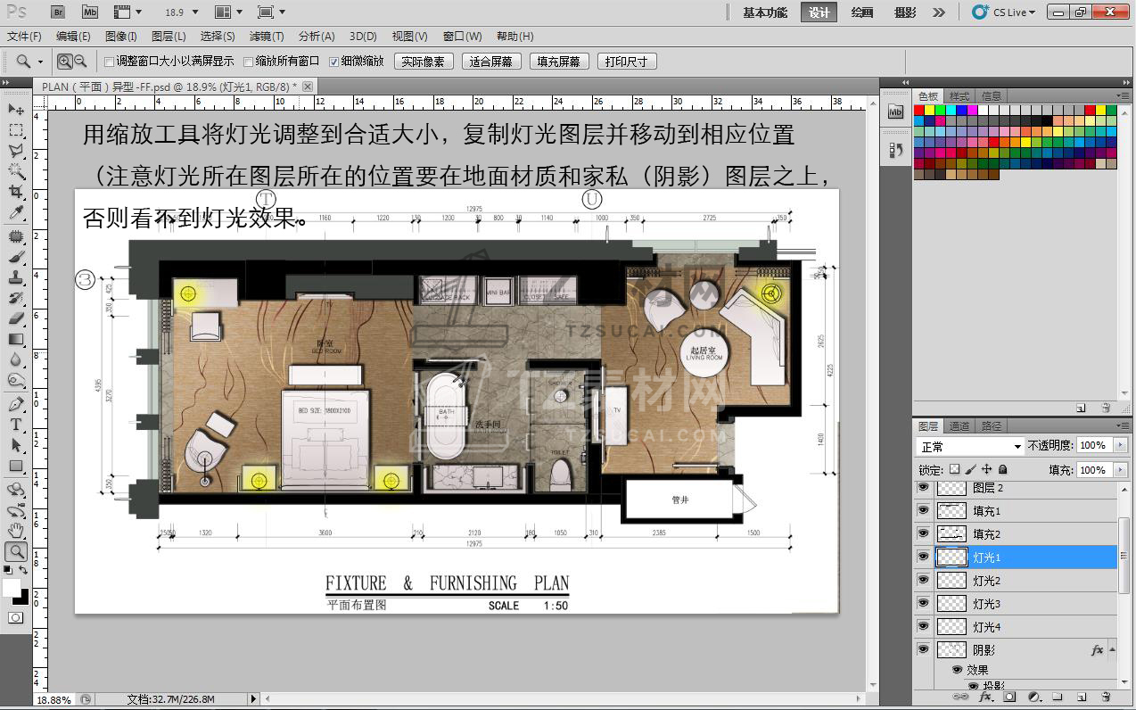Select the Crop tool
Image resolution: width=1136 pixels, height=710 pixels.
[x=16, y=192]
